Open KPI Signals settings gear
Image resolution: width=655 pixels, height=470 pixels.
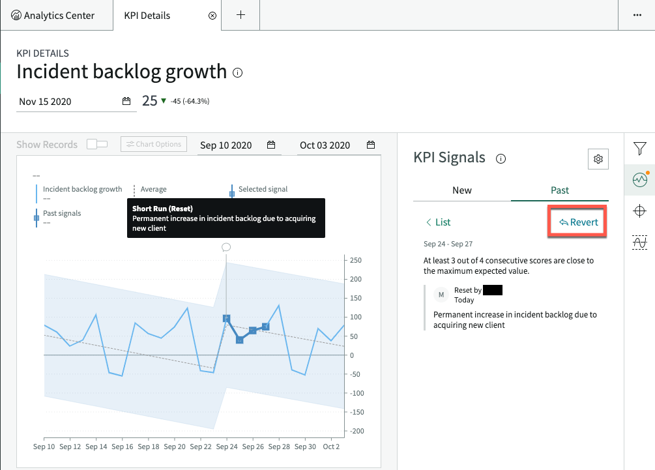coord(598,159)
